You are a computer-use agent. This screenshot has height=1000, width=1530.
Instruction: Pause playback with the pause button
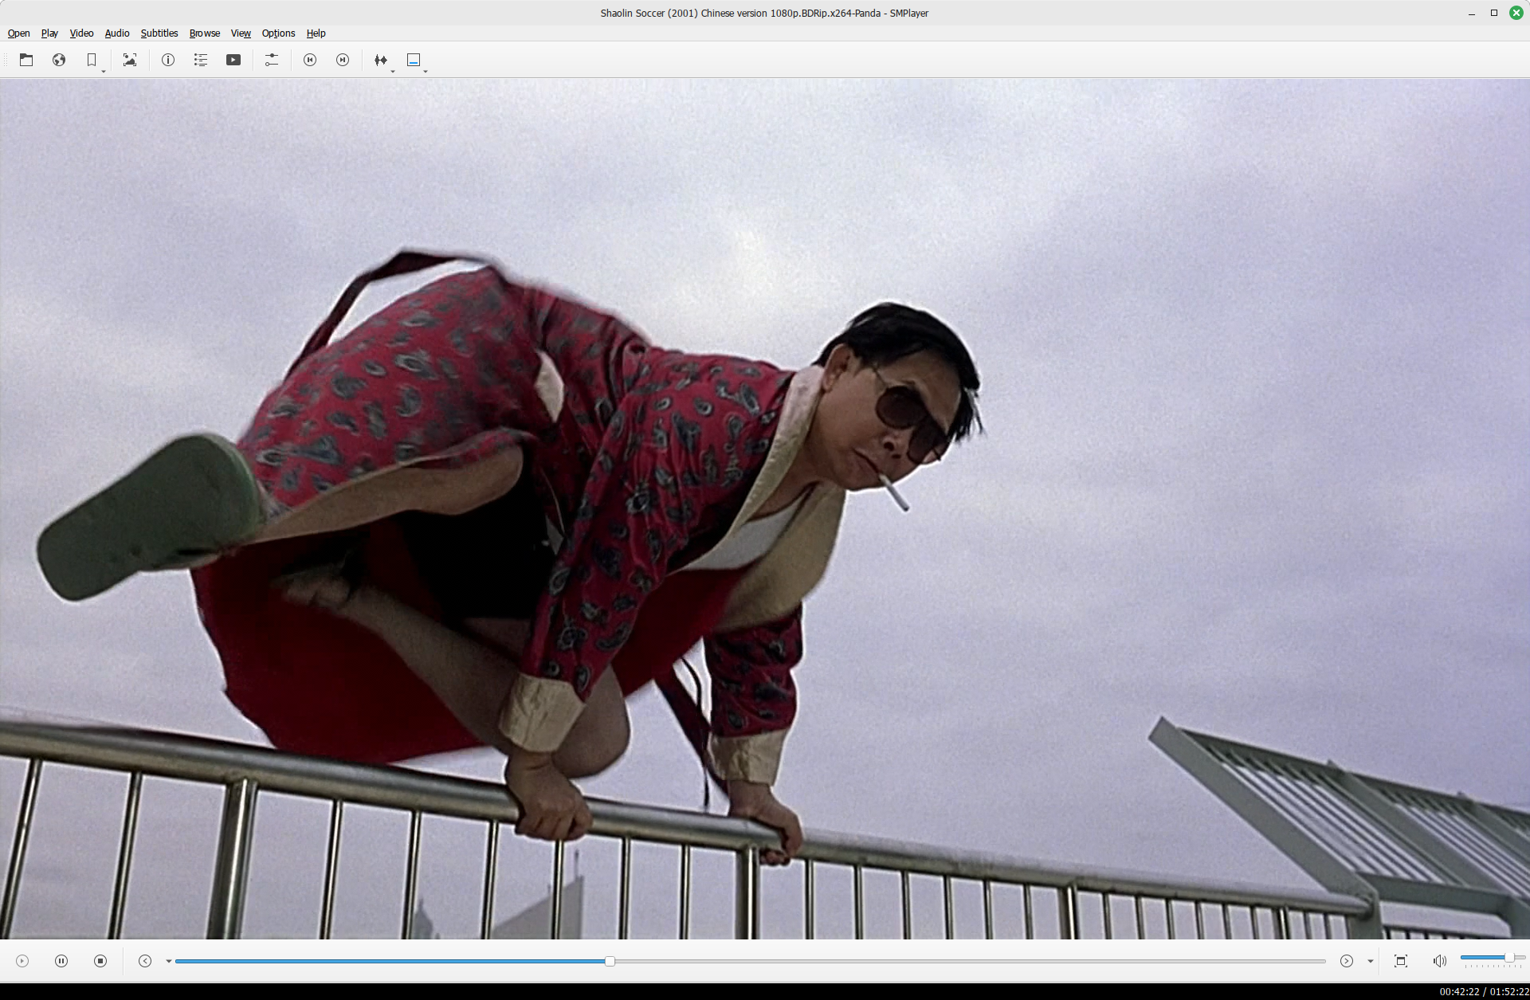61,961
